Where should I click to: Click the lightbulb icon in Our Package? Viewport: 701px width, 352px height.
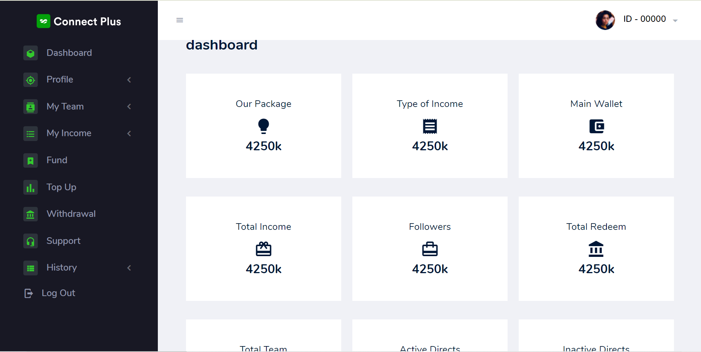click(263, 126)
